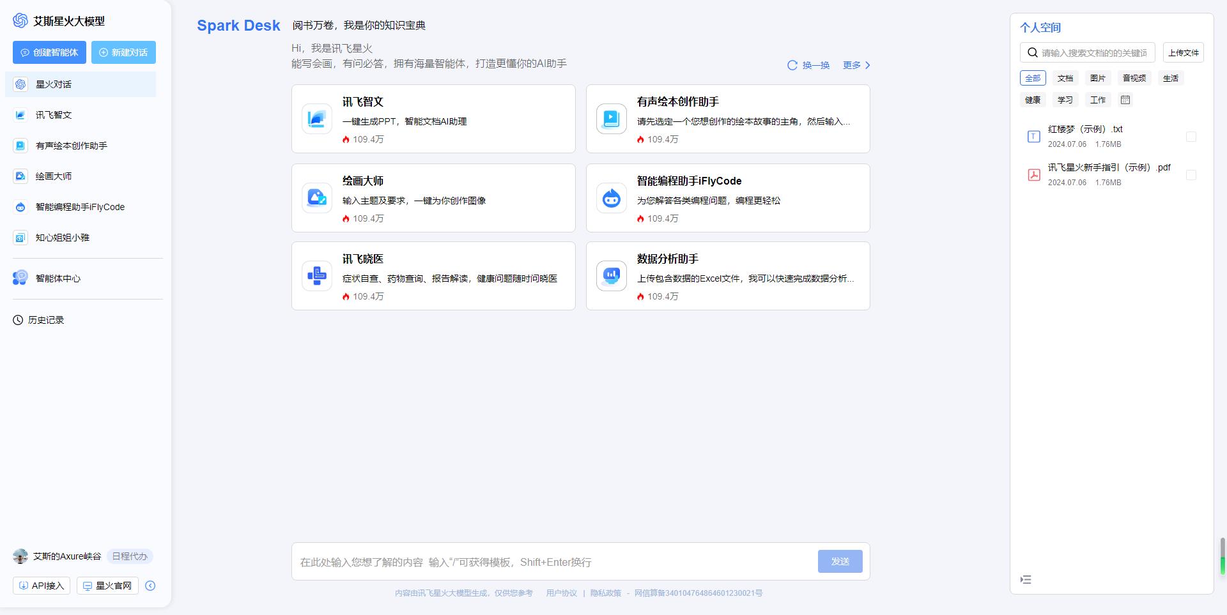Click 创建智能体 button

tap(49, 52)
